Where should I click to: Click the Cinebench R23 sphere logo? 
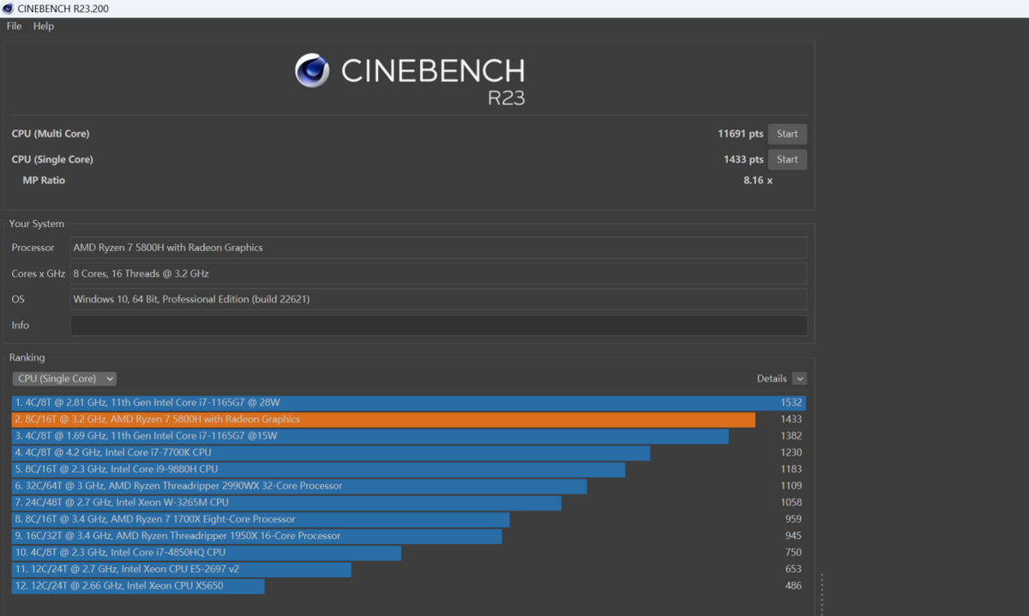point(312,70)
